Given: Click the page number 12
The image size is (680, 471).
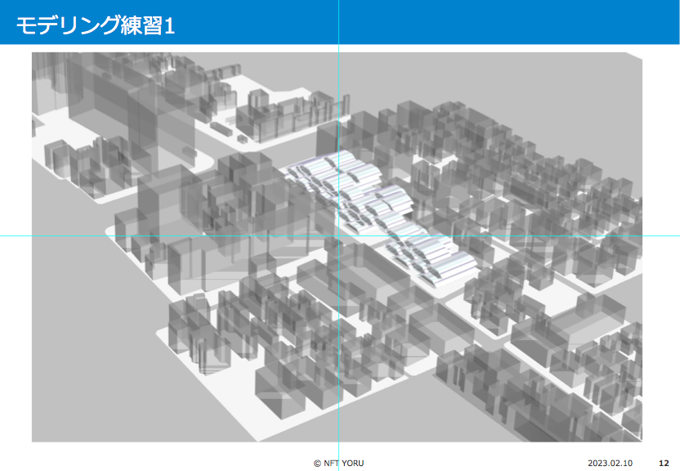Looking at the screenshot, I should [664, 463].
